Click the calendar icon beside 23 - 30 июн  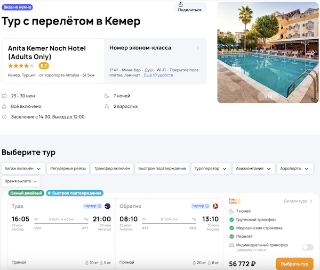(5, 96)
